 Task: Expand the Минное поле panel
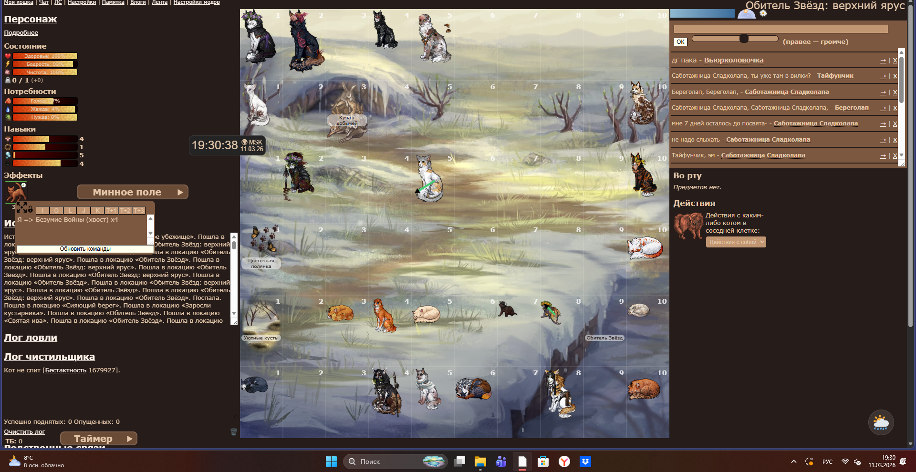(133, 192)
